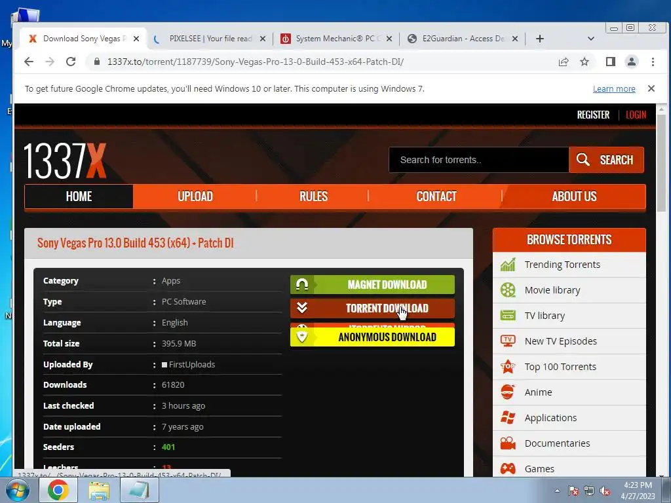
Task: Click the TORRENT DOWNLOAD button
Action: 372,308
